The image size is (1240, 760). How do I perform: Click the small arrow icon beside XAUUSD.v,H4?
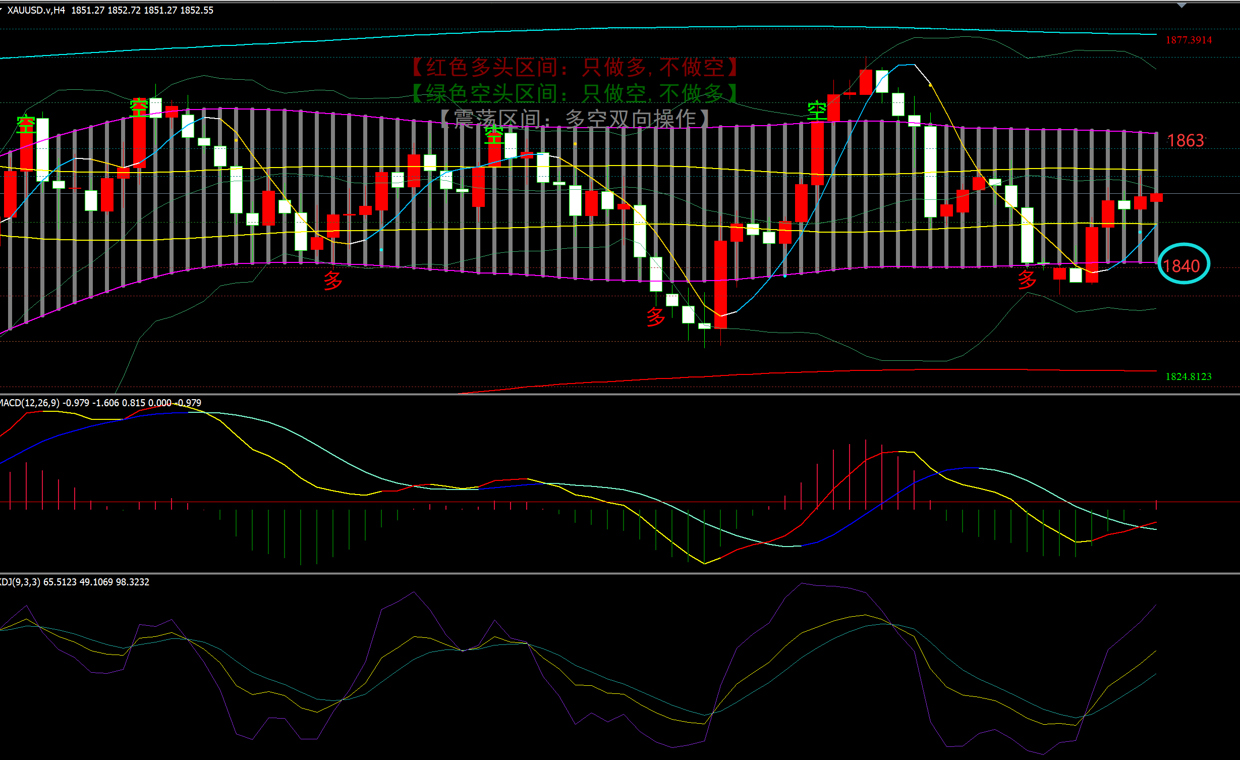click(2, 9)
